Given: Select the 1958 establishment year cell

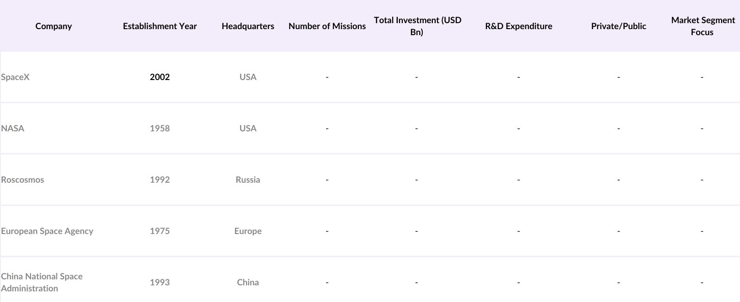Looking at the screenshot, I should coord(160,129).
